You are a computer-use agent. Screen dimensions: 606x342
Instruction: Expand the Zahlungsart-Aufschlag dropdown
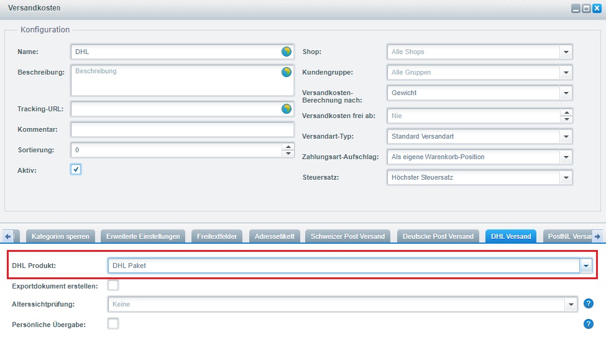[566, 157]
